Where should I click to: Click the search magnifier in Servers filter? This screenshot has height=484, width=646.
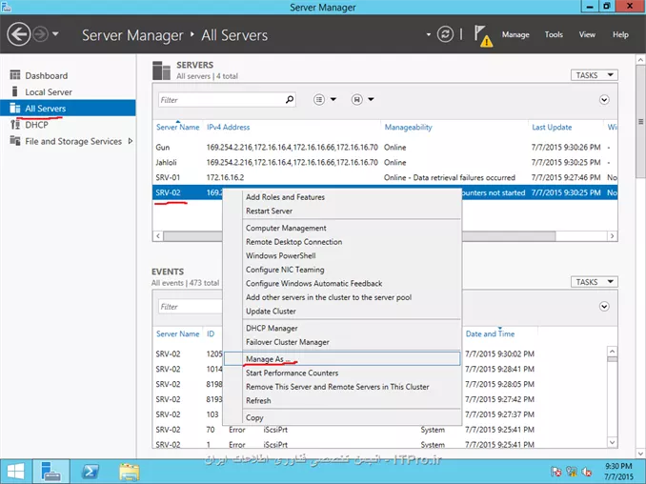290,99
